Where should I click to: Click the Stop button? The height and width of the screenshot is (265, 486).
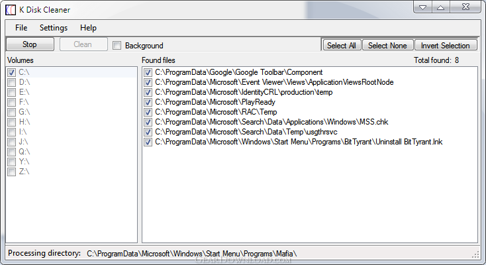pyautogui.click(x=30, y=44)
